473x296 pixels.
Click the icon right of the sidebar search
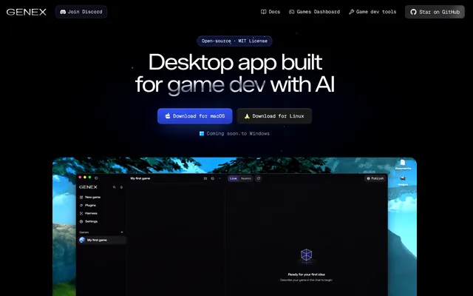121,187
